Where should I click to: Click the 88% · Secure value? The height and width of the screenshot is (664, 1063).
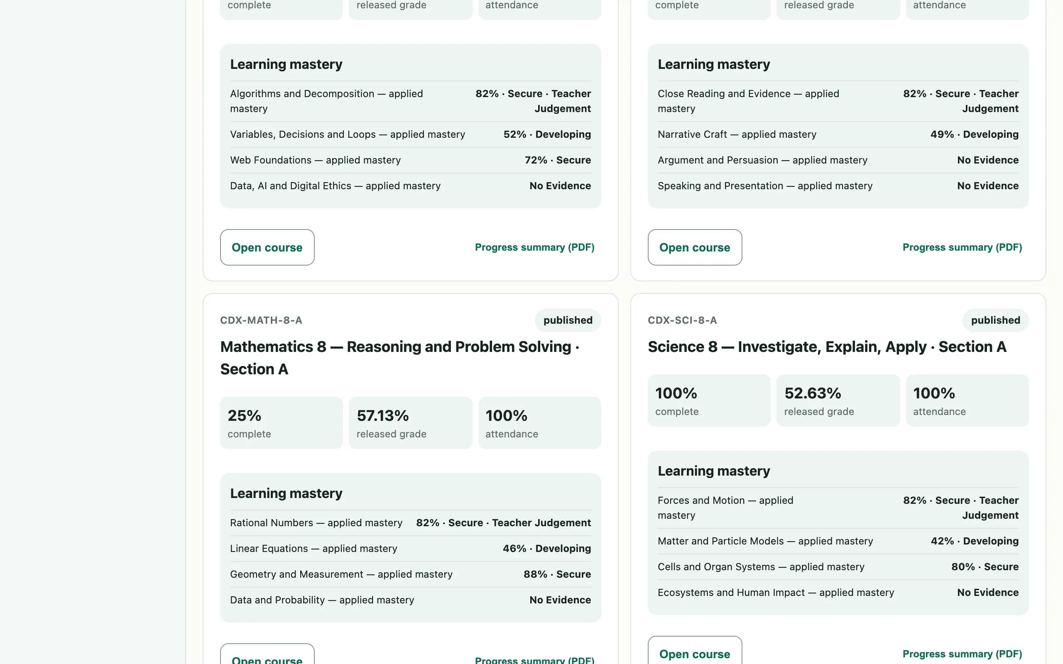(x=557, y=574)
